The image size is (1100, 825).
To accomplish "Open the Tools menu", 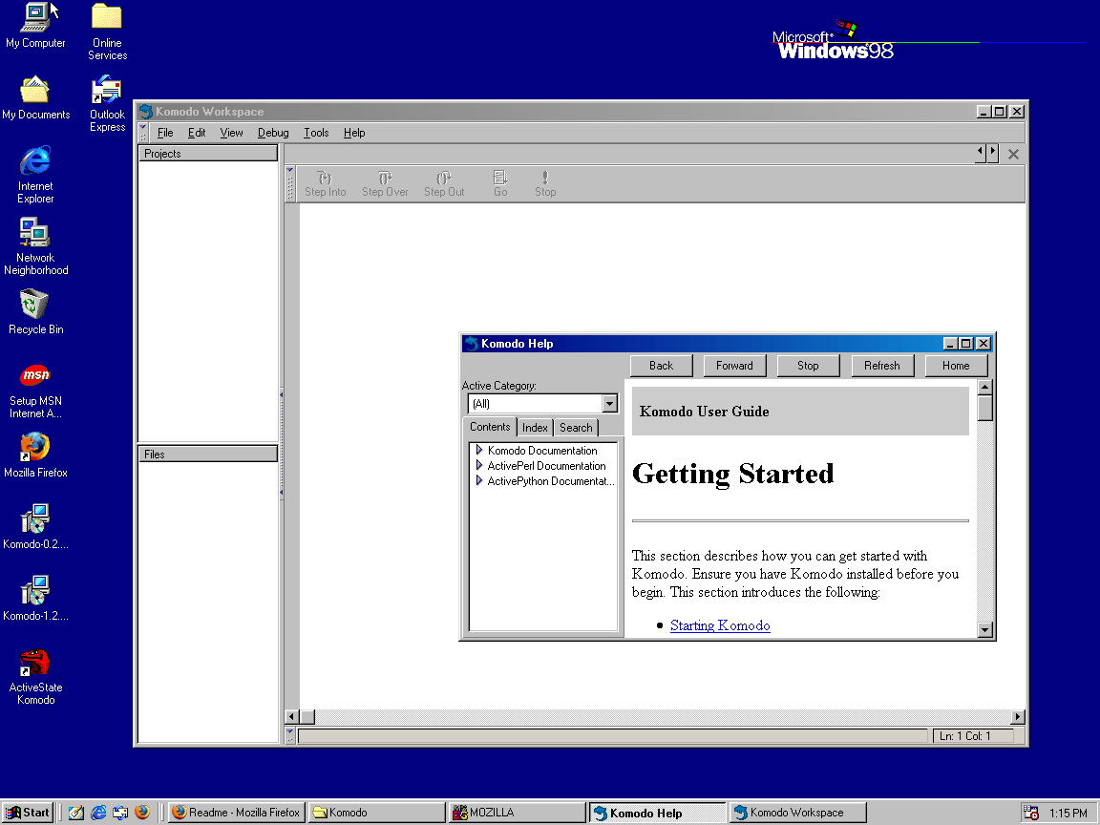I will [316, 133].
